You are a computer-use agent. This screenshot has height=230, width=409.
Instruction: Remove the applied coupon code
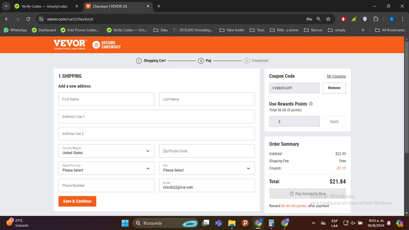pyautogui.click(x=334, y=88)
